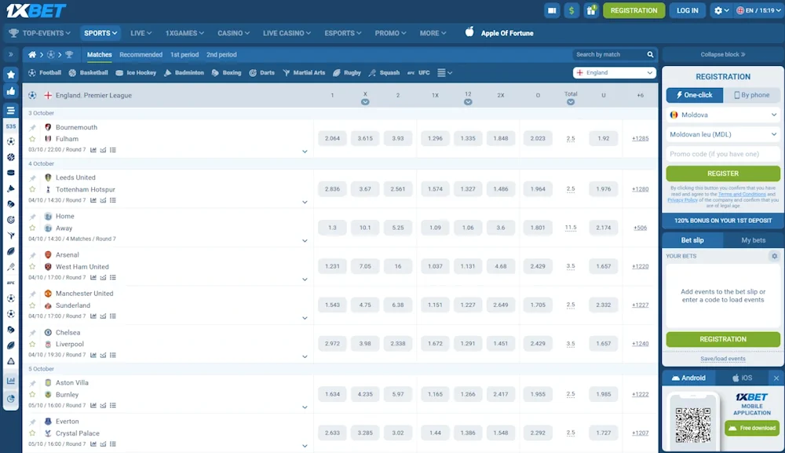Click the thumbs-up recommended icon in sidebar
The width and height of the screenshot is (785, 453).
11,91
